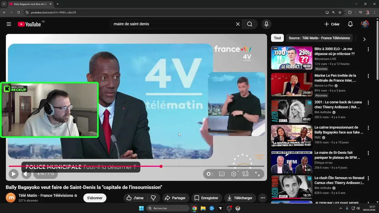The image size is (379, 213).
Task: Like the video with J'aime
Action: click(x=135, y=198)
